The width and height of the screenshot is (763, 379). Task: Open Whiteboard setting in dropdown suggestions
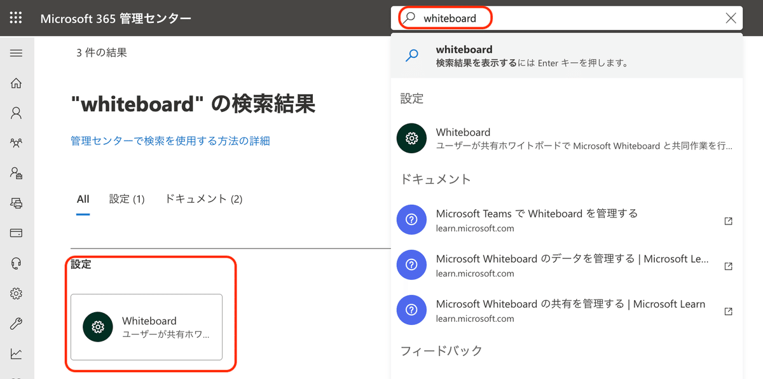pos(567,139)
